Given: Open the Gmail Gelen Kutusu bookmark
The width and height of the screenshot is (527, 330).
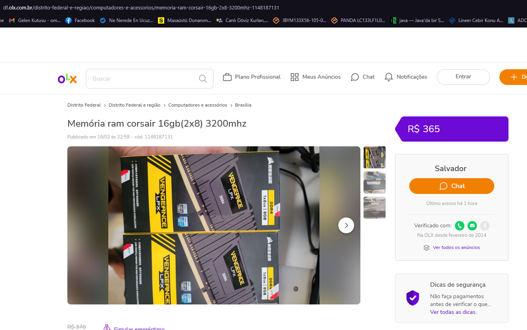Looking at the screenshot, I should tap(35, 20).
